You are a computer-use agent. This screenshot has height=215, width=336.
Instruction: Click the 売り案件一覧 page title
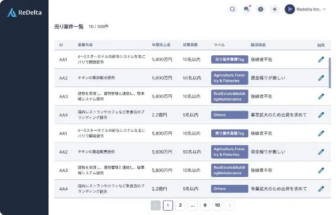tap(69, 27)
